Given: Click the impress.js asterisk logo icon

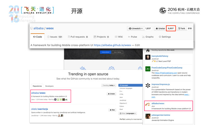Looking at the screenshot, I should pyautogui.click(x=148, y=85).
